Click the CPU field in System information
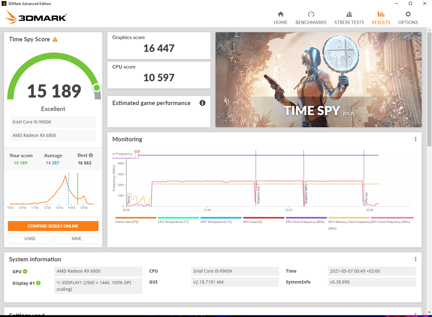 (235, 271)
